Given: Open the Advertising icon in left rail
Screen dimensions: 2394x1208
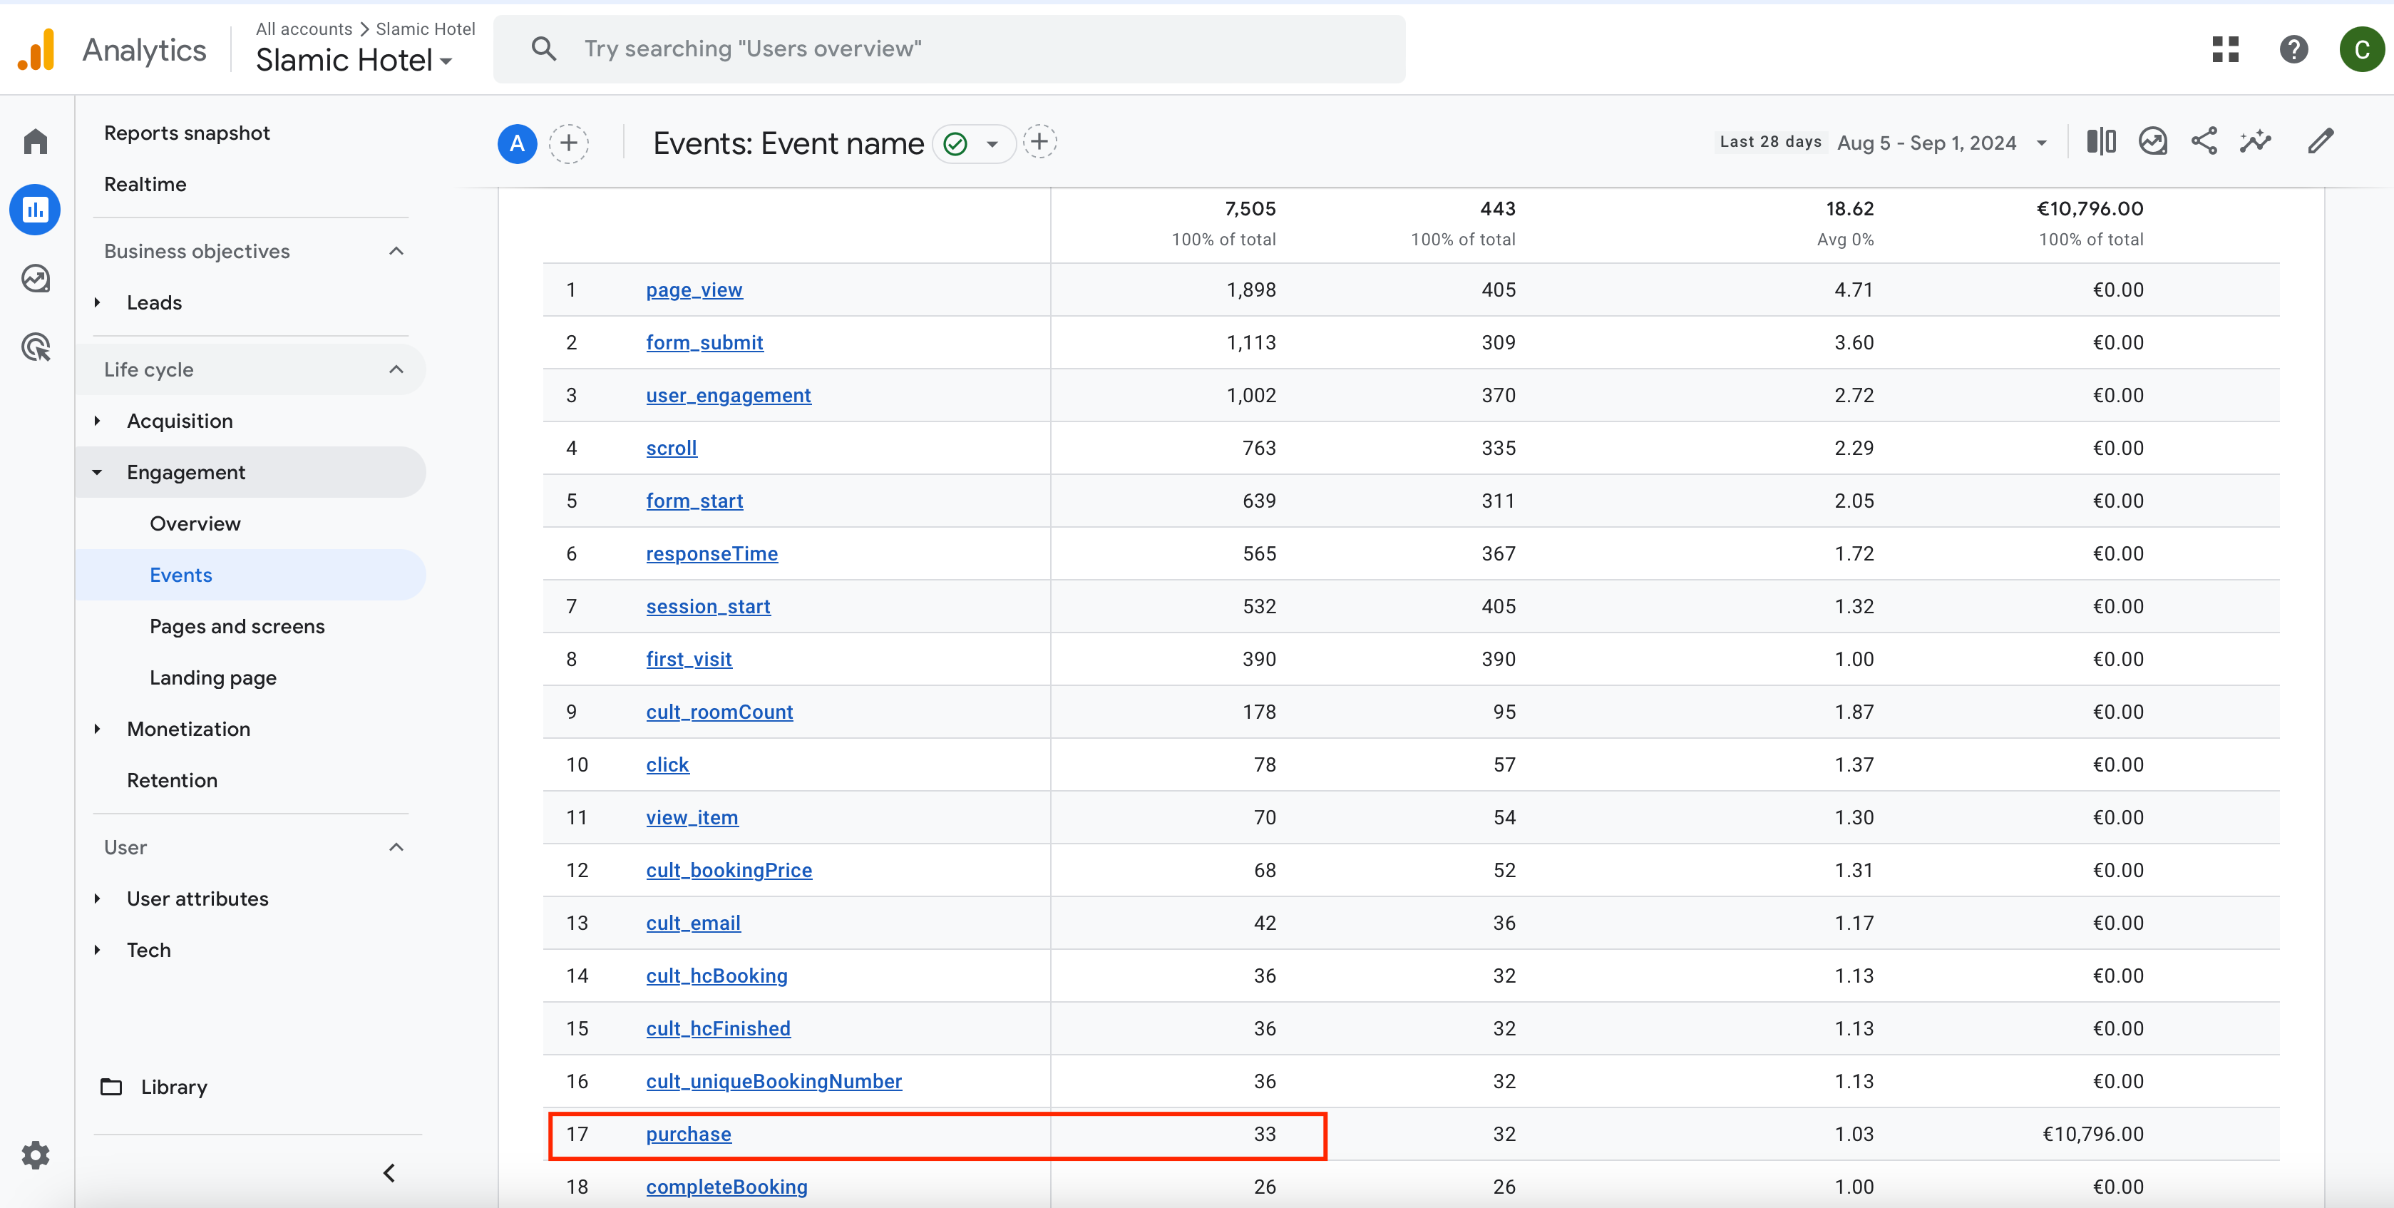Looking at the screenshot, I should tap(36, 347).
